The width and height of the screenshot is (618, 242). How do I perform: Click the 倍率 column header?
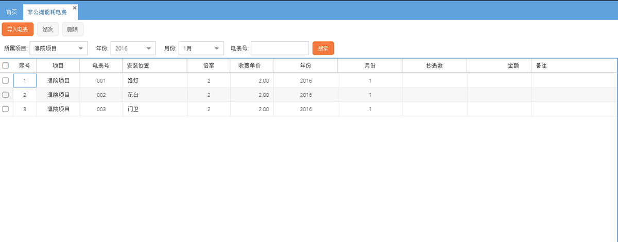point(209,66)
